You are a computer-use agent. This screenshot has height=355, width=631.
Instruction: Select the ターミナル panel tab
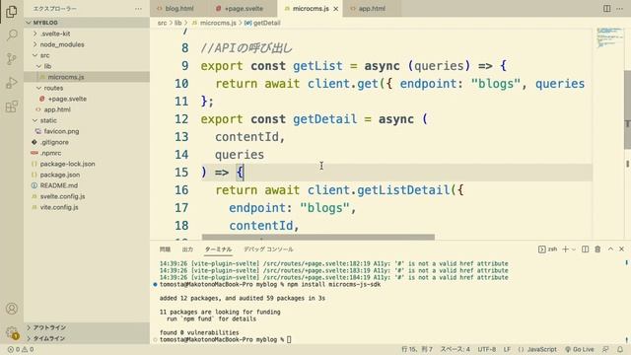(218, 249)
